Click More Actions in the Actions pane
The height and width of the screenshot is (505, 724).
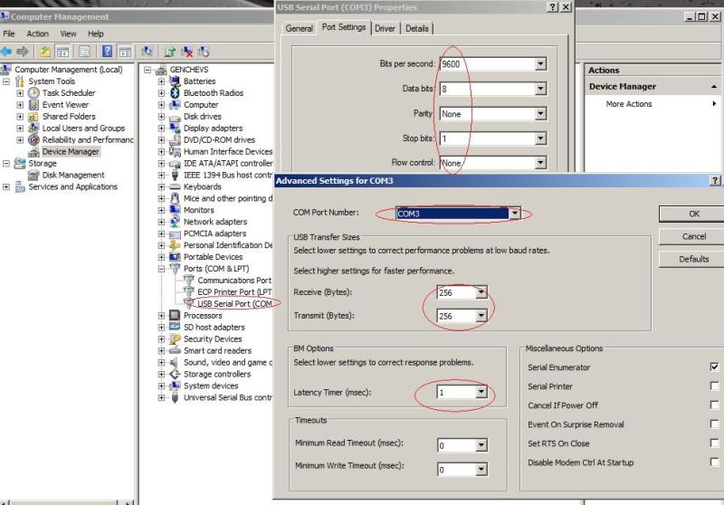coord(629,104)
